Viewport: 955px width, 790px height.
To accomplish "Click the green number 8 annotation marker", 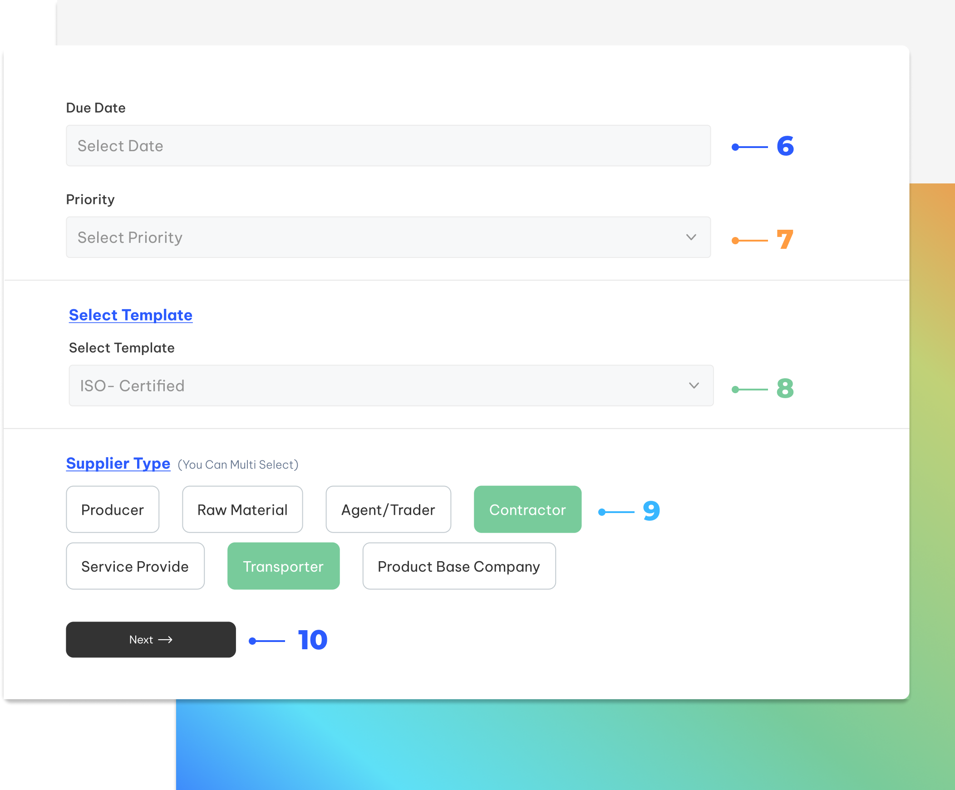I will point(785,388).
